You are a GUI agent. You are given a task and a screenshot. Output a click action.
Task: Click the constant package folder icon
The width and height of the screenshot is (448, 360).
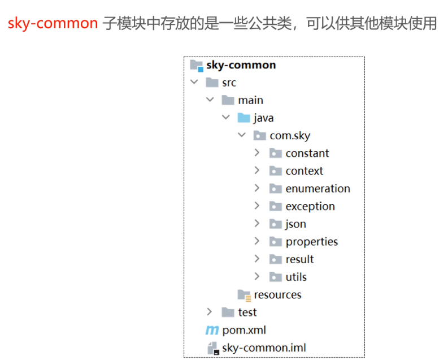(x=276, y=153)
